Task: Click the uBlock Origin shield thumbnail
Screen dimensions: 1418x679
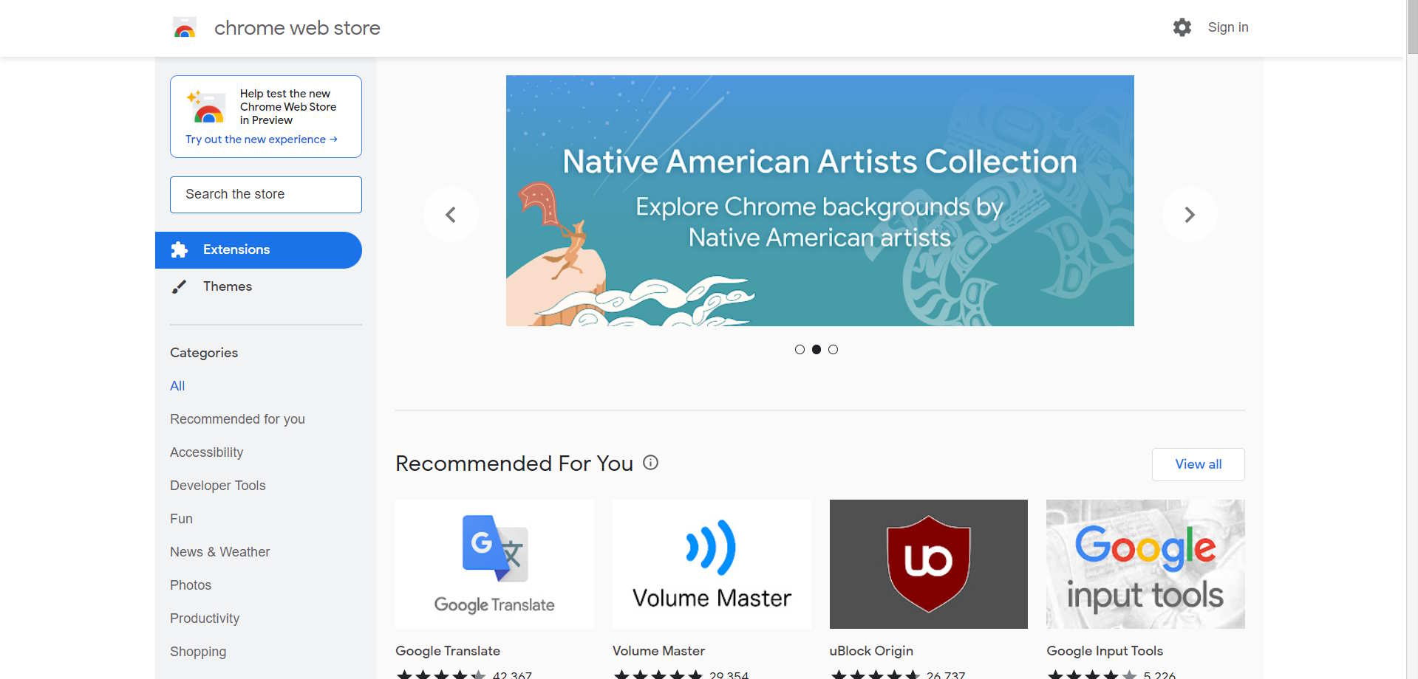Action: tap(929, 565)
